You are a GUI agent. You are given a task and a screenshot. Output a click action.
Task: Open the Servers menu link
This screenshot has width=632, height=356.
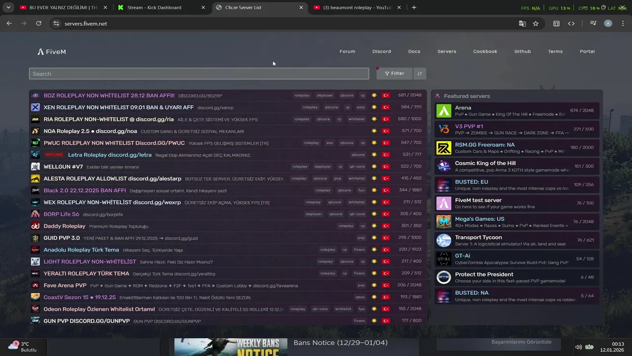pyautogui.click(x=447, y=51)
